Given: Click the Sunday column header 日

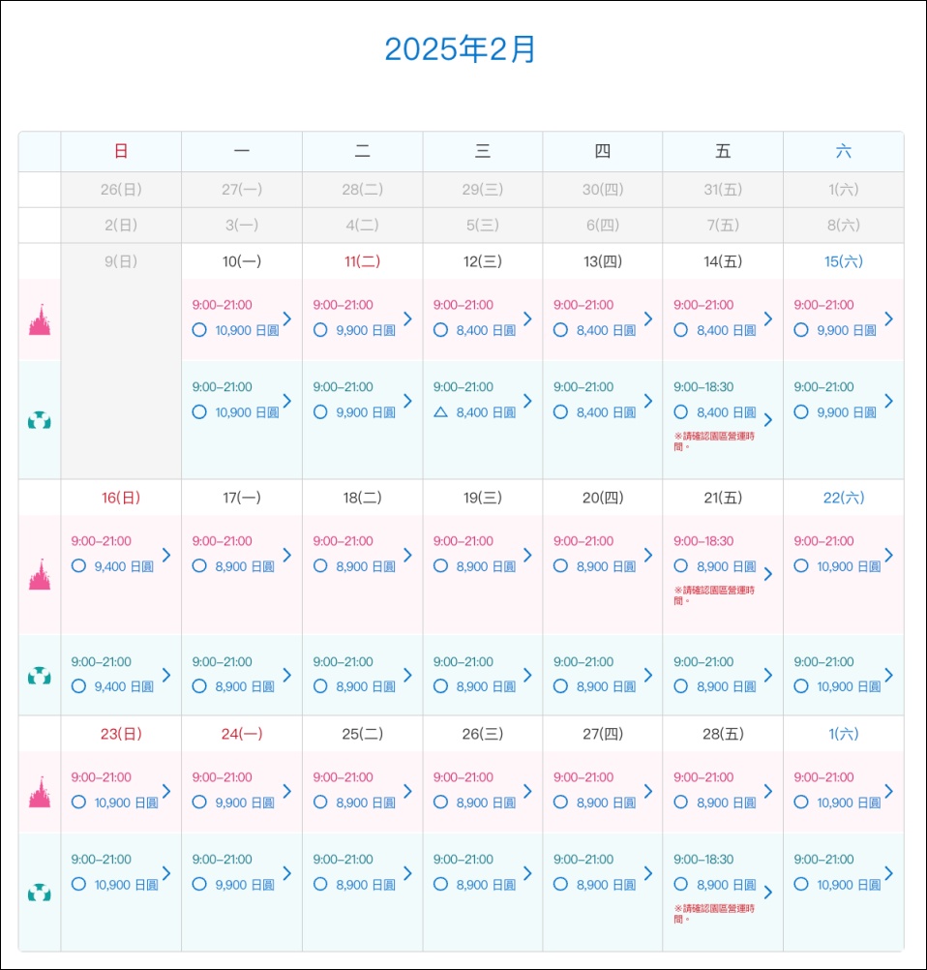Looking at the screenshot, I should pyautogui.click(x=121, y=151).
